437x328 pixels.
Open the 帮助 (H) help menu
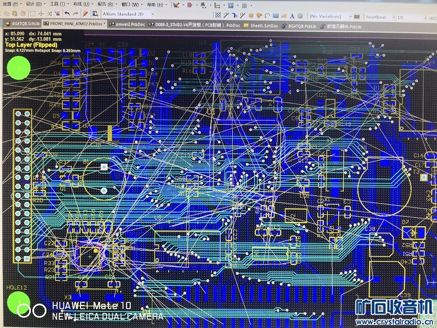pyautogui.click(x=156, y=5)
